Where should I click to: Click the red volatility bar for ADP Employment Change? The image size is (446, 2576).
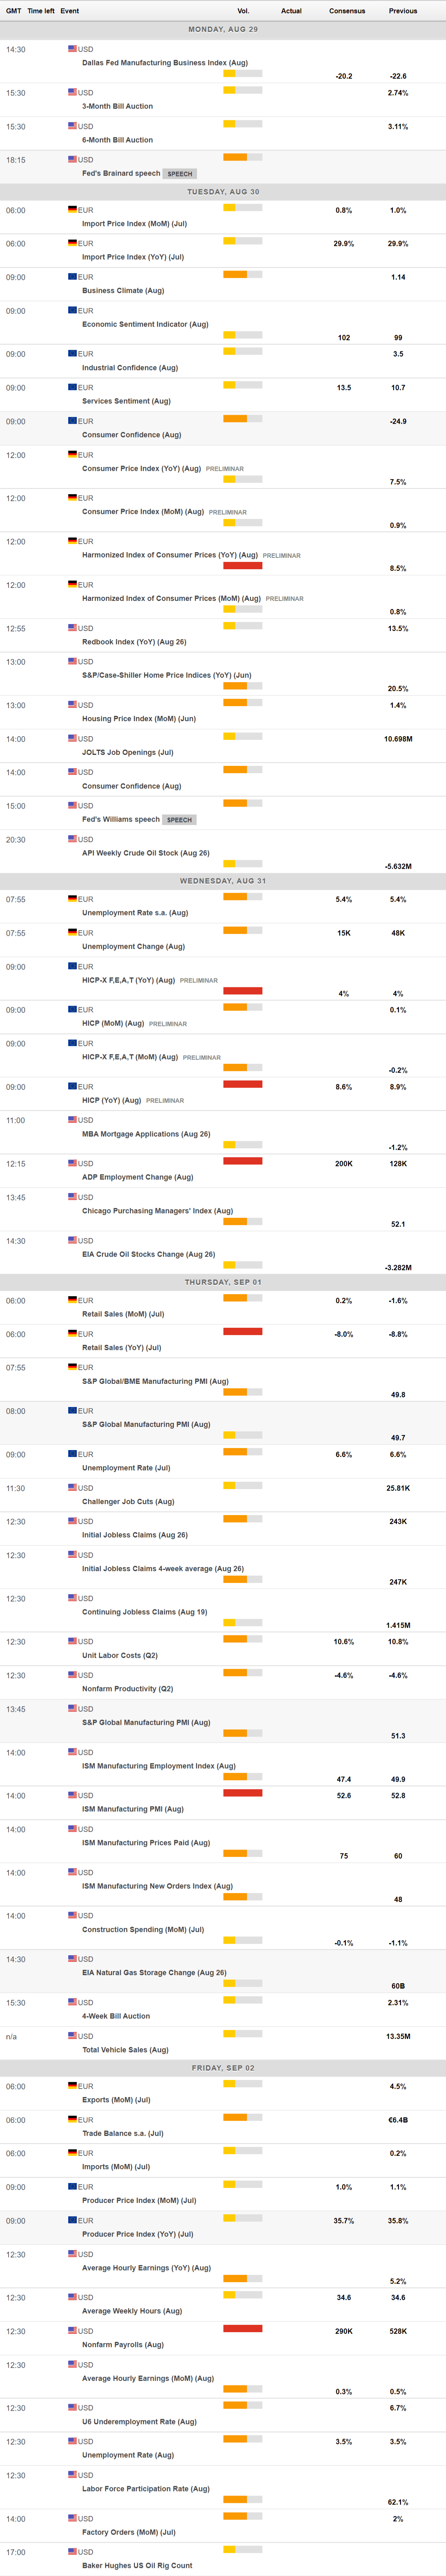243,1161
